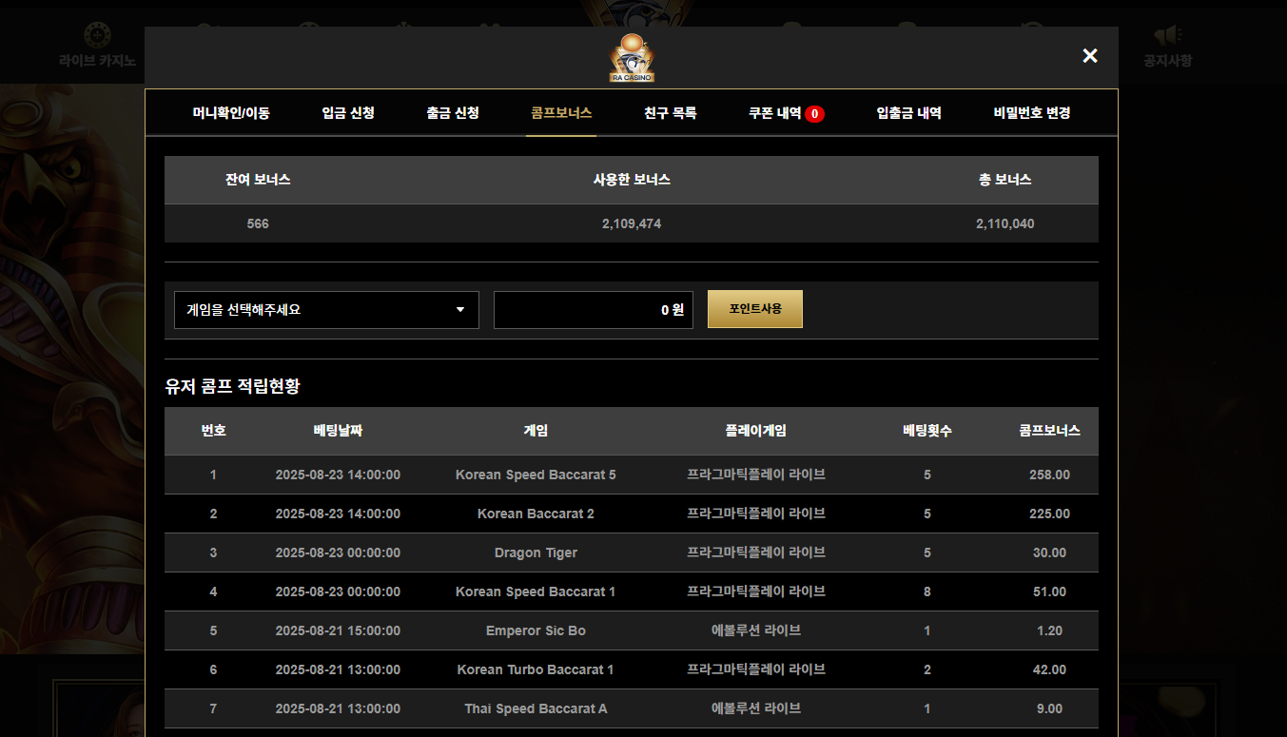Screen dimensions: 1287x737
Task: Select the Emperor Sic Bo cell
Action: tap(536, 630)
